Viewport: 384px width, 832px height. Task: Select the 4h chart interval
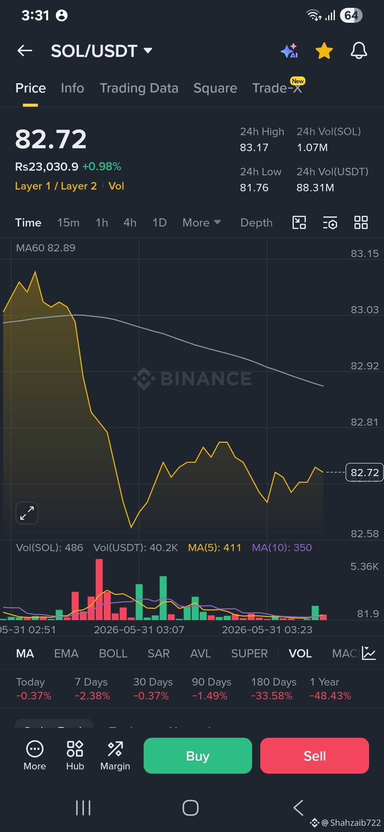pyautogui.click(x=130, y=223)
